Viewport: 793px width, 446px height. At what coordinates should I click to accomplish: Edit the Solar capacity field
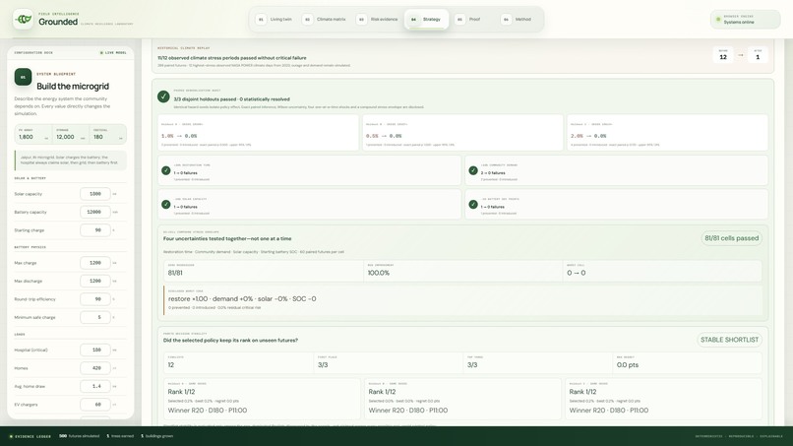[95, 194]
